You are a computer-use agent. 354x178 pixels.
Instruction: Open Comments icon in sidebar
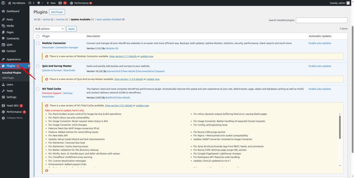(x=3, y=39)
